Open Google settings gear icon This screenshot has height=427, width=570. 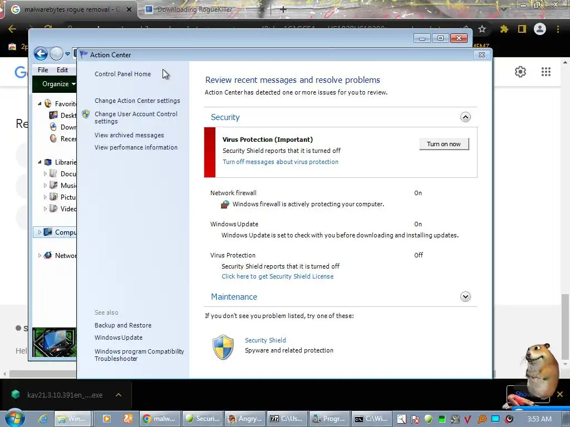point(520,72)
